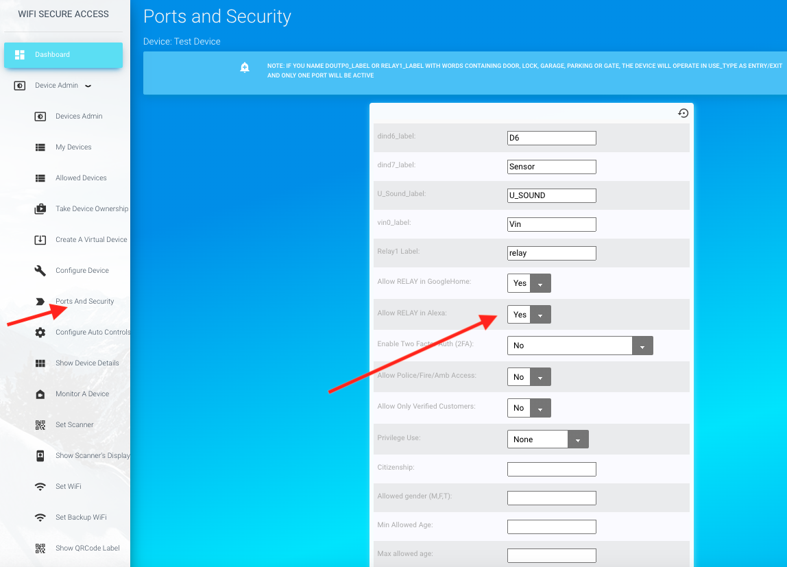Viewport: 787px width, 567px height.
Task: Open Set WiFi link
Action: tap(69, 487)
